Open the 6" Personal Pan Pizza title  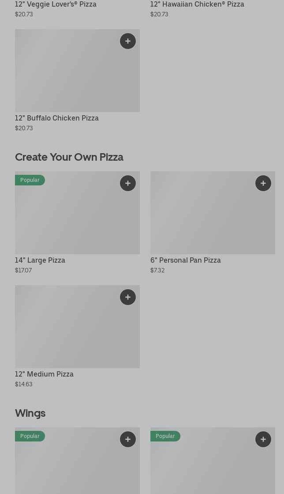point(186,260)
